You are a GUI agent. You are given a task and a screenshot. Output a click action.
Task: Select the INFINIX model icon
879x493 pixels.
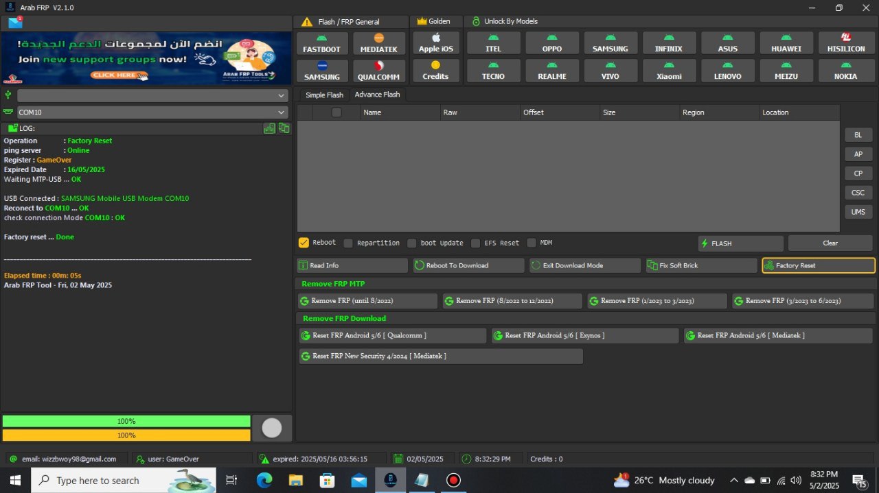click(669, 43)
